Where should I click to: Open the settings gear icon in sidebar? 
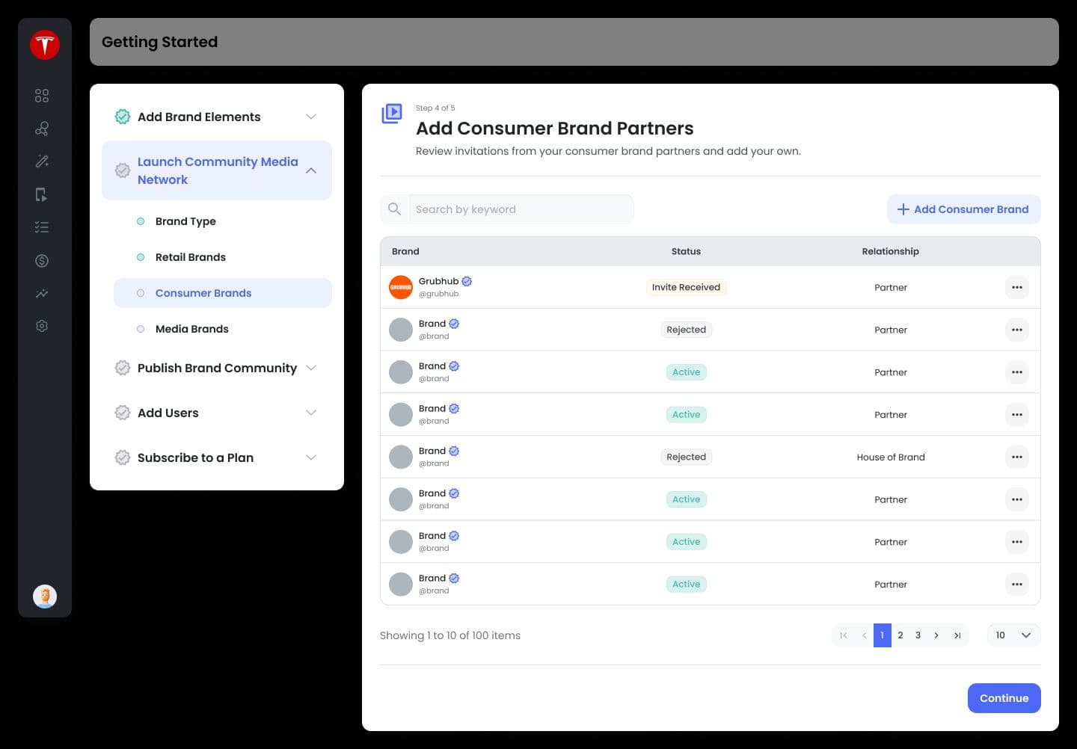point(42,326)
